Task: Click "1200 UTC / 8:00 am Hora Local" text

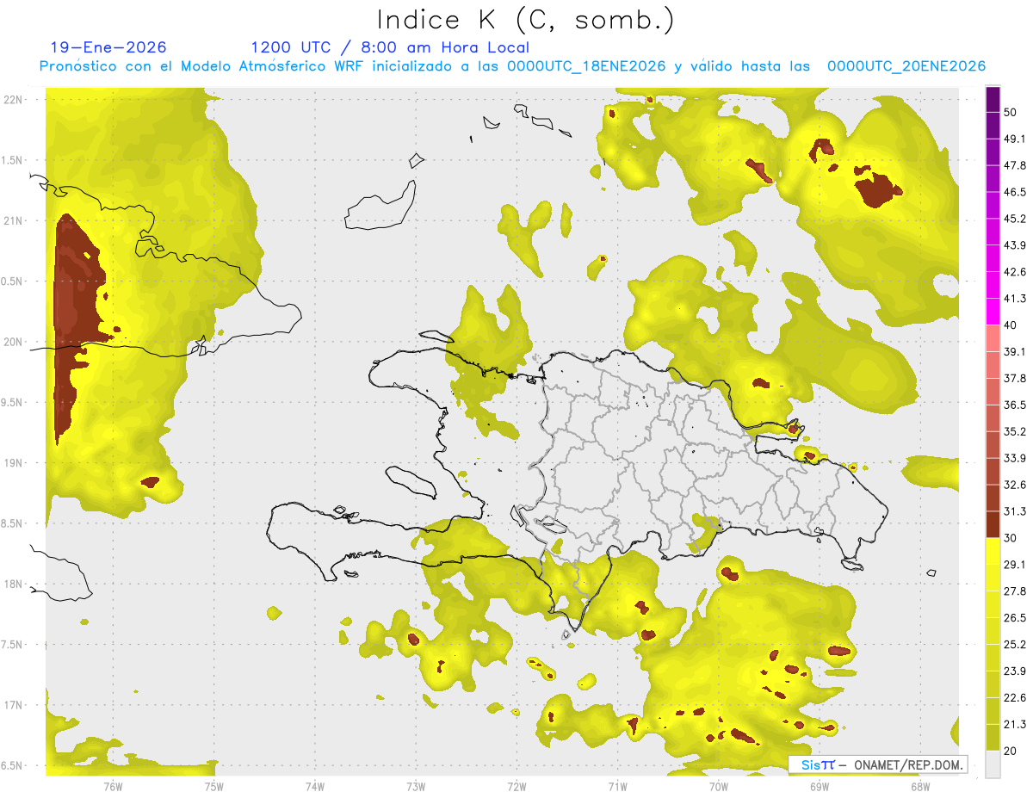Action: pyautogui.click(x=390, y=47)
